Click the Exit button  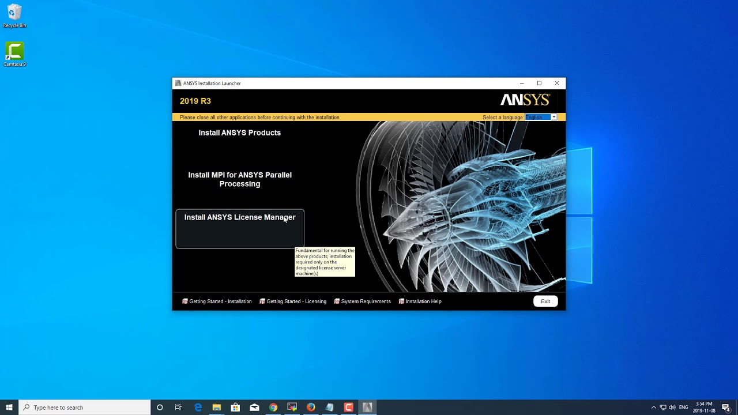[545, 301]
